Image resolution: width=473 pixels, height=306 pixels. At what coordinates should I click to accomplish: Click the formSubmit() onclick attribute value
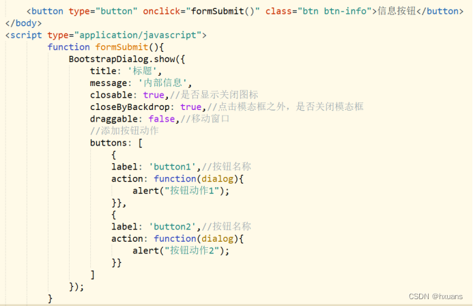pyautogui.click(x=223, y=11)
